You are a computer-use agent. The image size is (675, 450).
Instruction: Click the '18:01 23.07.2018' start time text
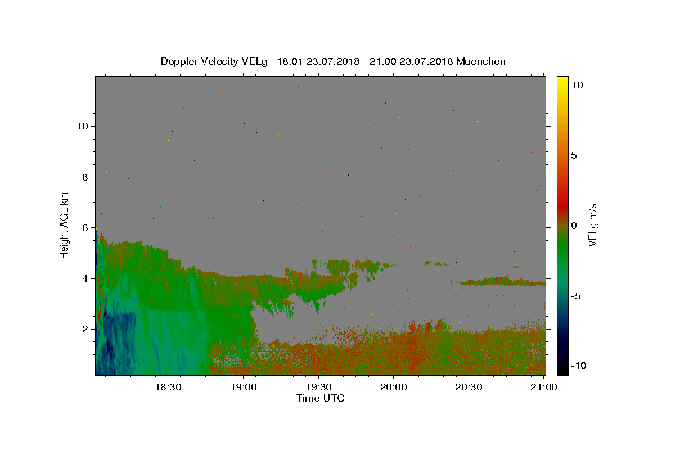click(317, 61)
